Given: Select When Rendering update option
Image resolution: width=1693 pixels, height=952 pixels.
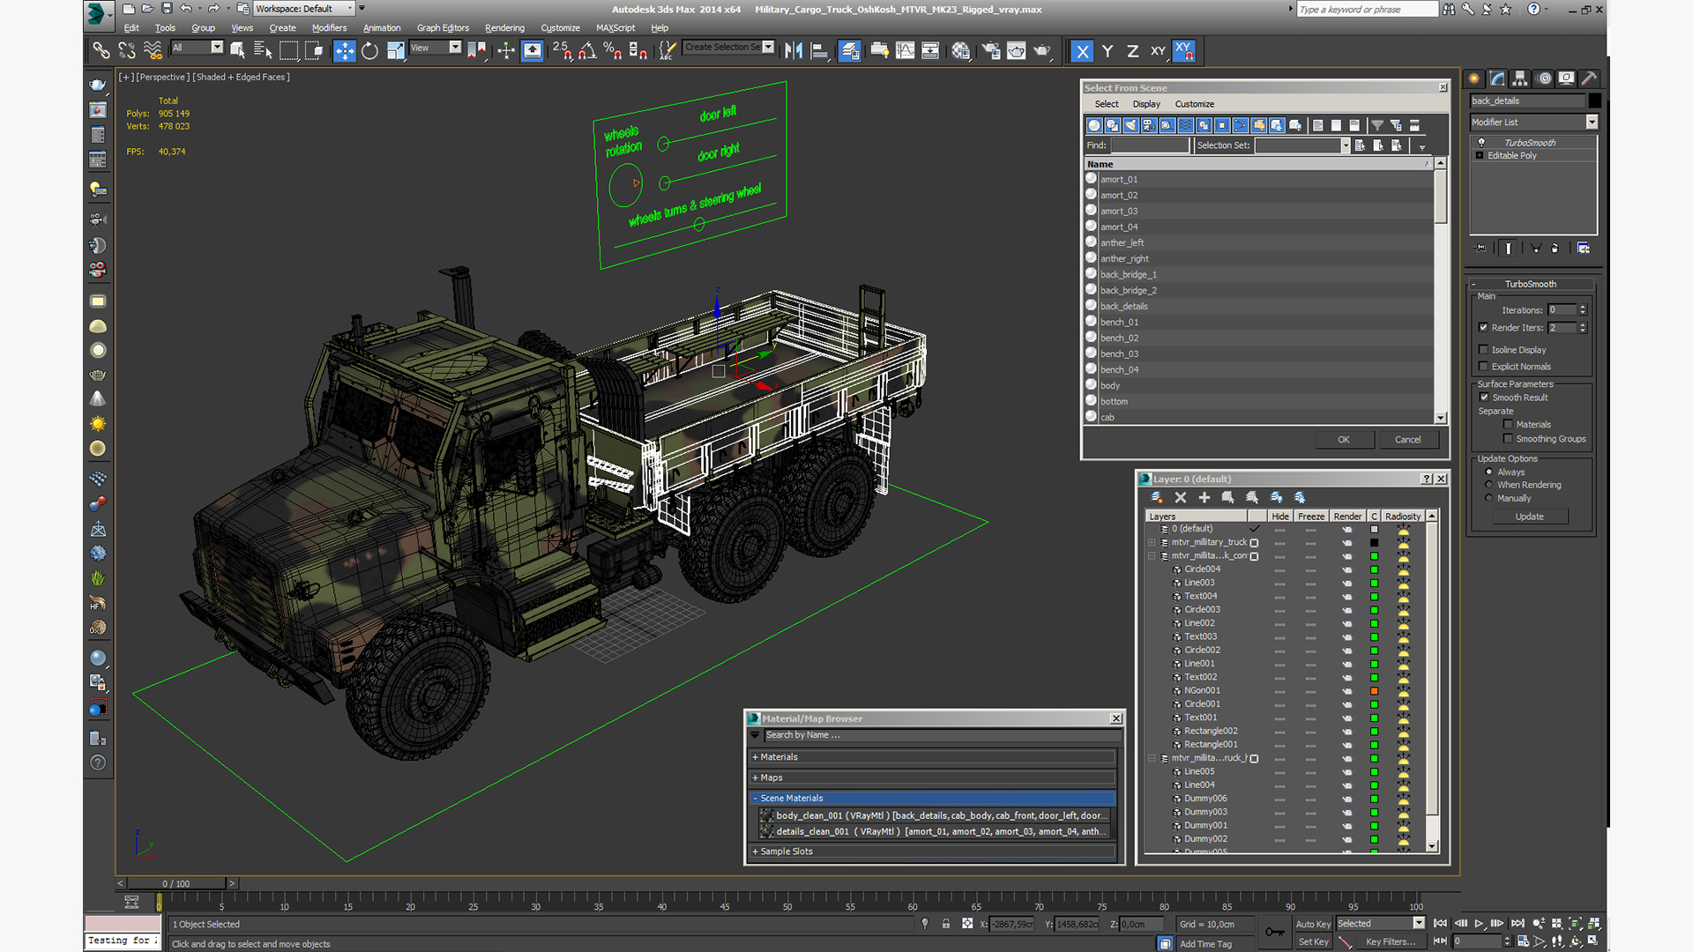Looking at the screenshot, I should click(1489, 485).
